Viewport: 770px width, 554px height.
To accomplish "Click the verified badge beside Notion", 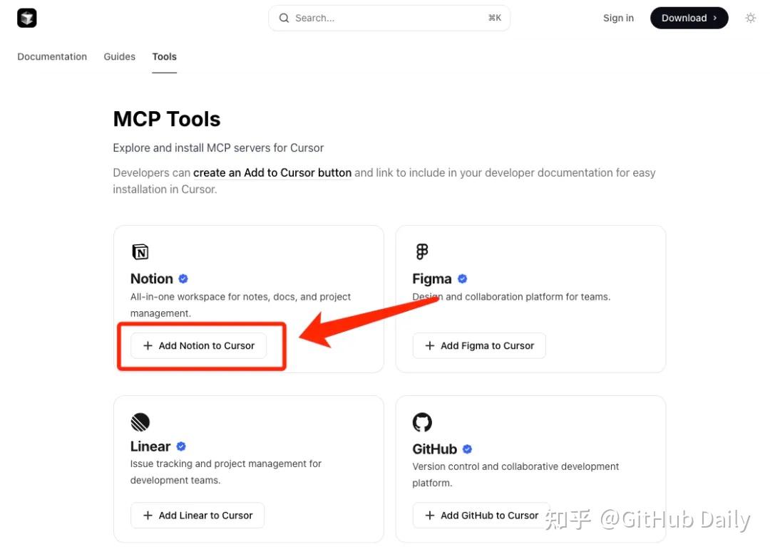I will coord(183,278).
